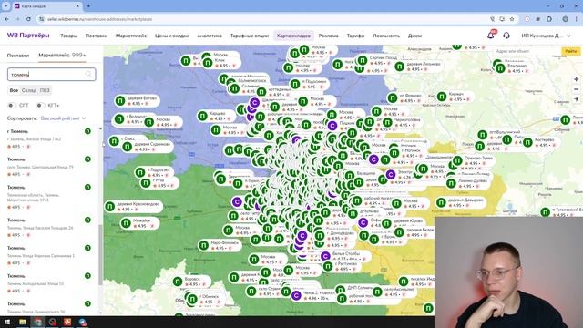Zoom out on the map with minus
Screen dimensions: 583x328
coord(576,89)
